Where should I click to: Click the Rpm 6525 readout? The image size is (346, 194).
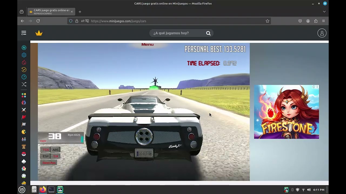(x=74, y=135)
